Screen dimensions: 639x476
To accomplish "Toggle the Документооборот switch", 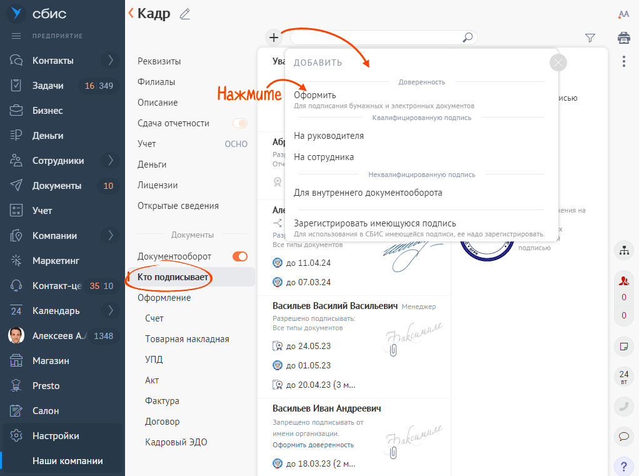I will pyautogui.click(x=240, y=256).
